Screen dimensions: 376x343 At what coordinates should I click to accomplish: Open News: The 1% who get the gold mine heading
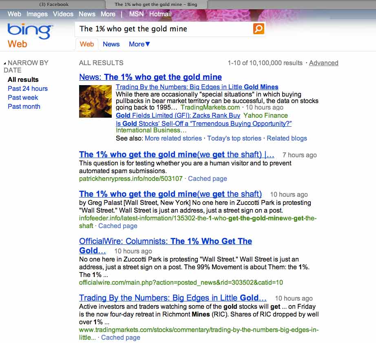pos(150,77)
